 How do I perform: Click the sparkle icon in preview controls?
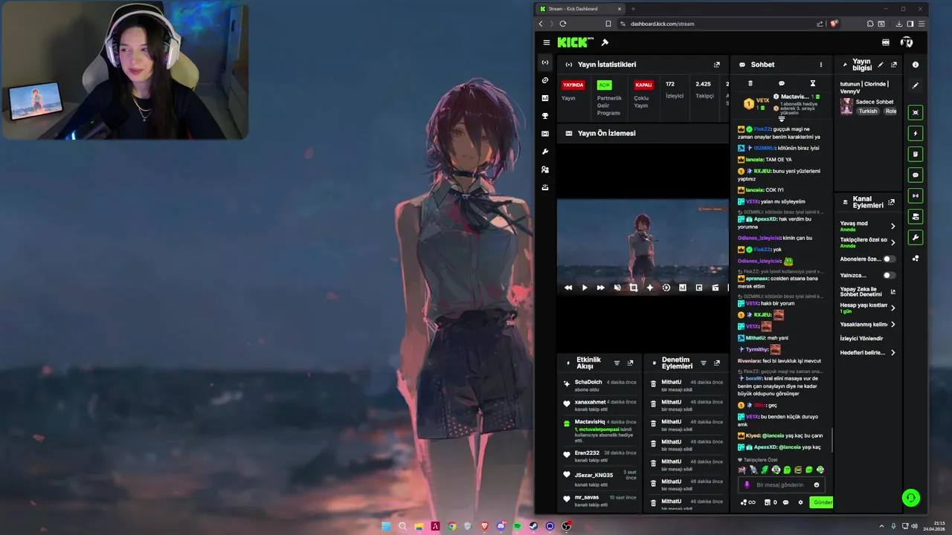(650, 288)
